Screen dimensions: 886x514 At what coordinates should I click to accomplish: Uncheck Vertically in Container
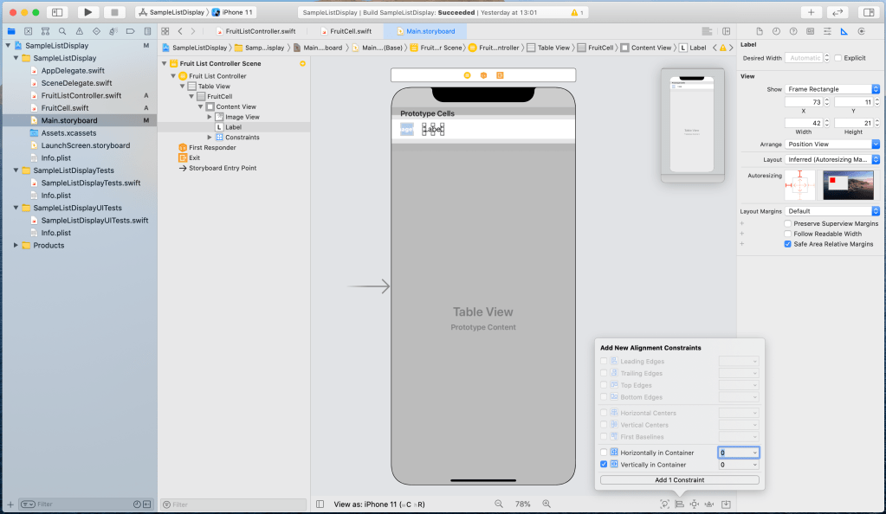coord(604,465)
